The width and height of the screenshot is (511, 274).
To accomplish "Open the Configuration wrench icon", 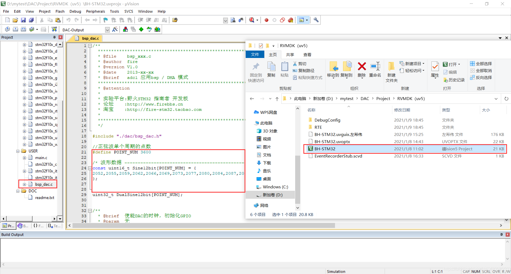I will 316,20.
